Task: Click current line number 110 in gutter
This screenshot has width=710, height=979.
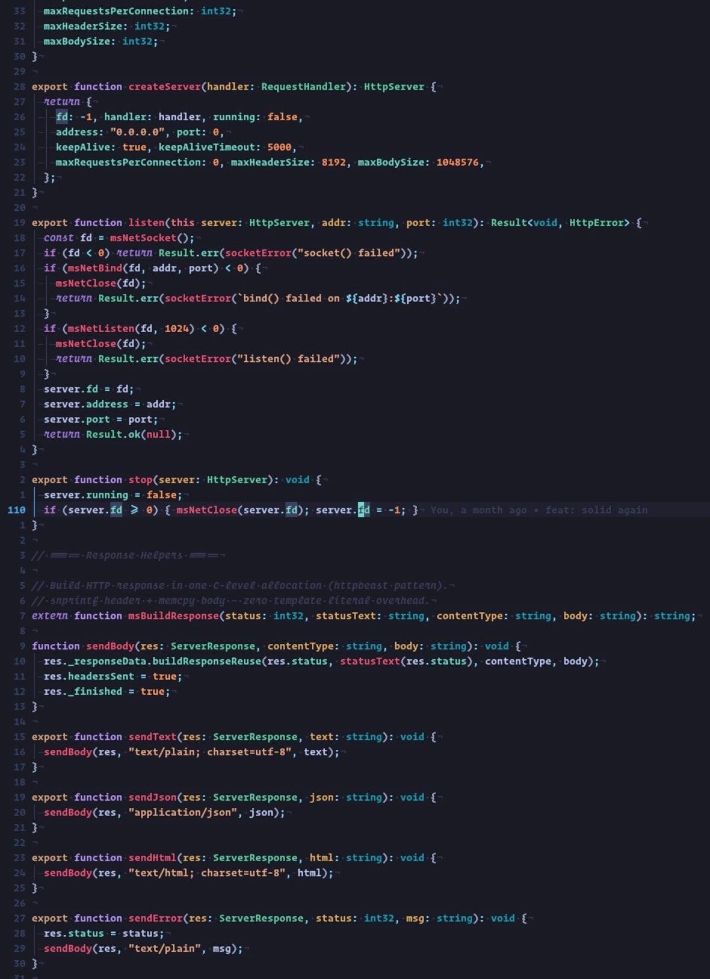Action: point(17,510)
